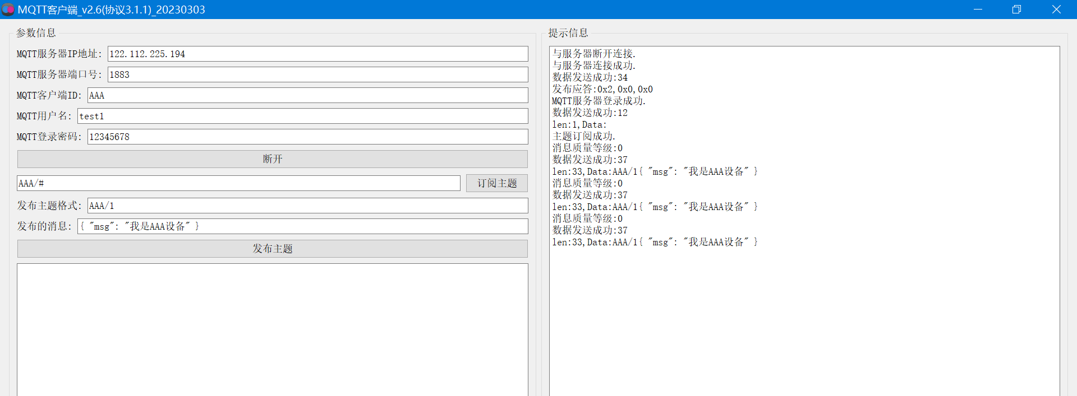Image resolution: width=1077 pixels, height=396 pixels.
Task: Click the log line 数据发送成功:12
Action: [x=590, y=113]
